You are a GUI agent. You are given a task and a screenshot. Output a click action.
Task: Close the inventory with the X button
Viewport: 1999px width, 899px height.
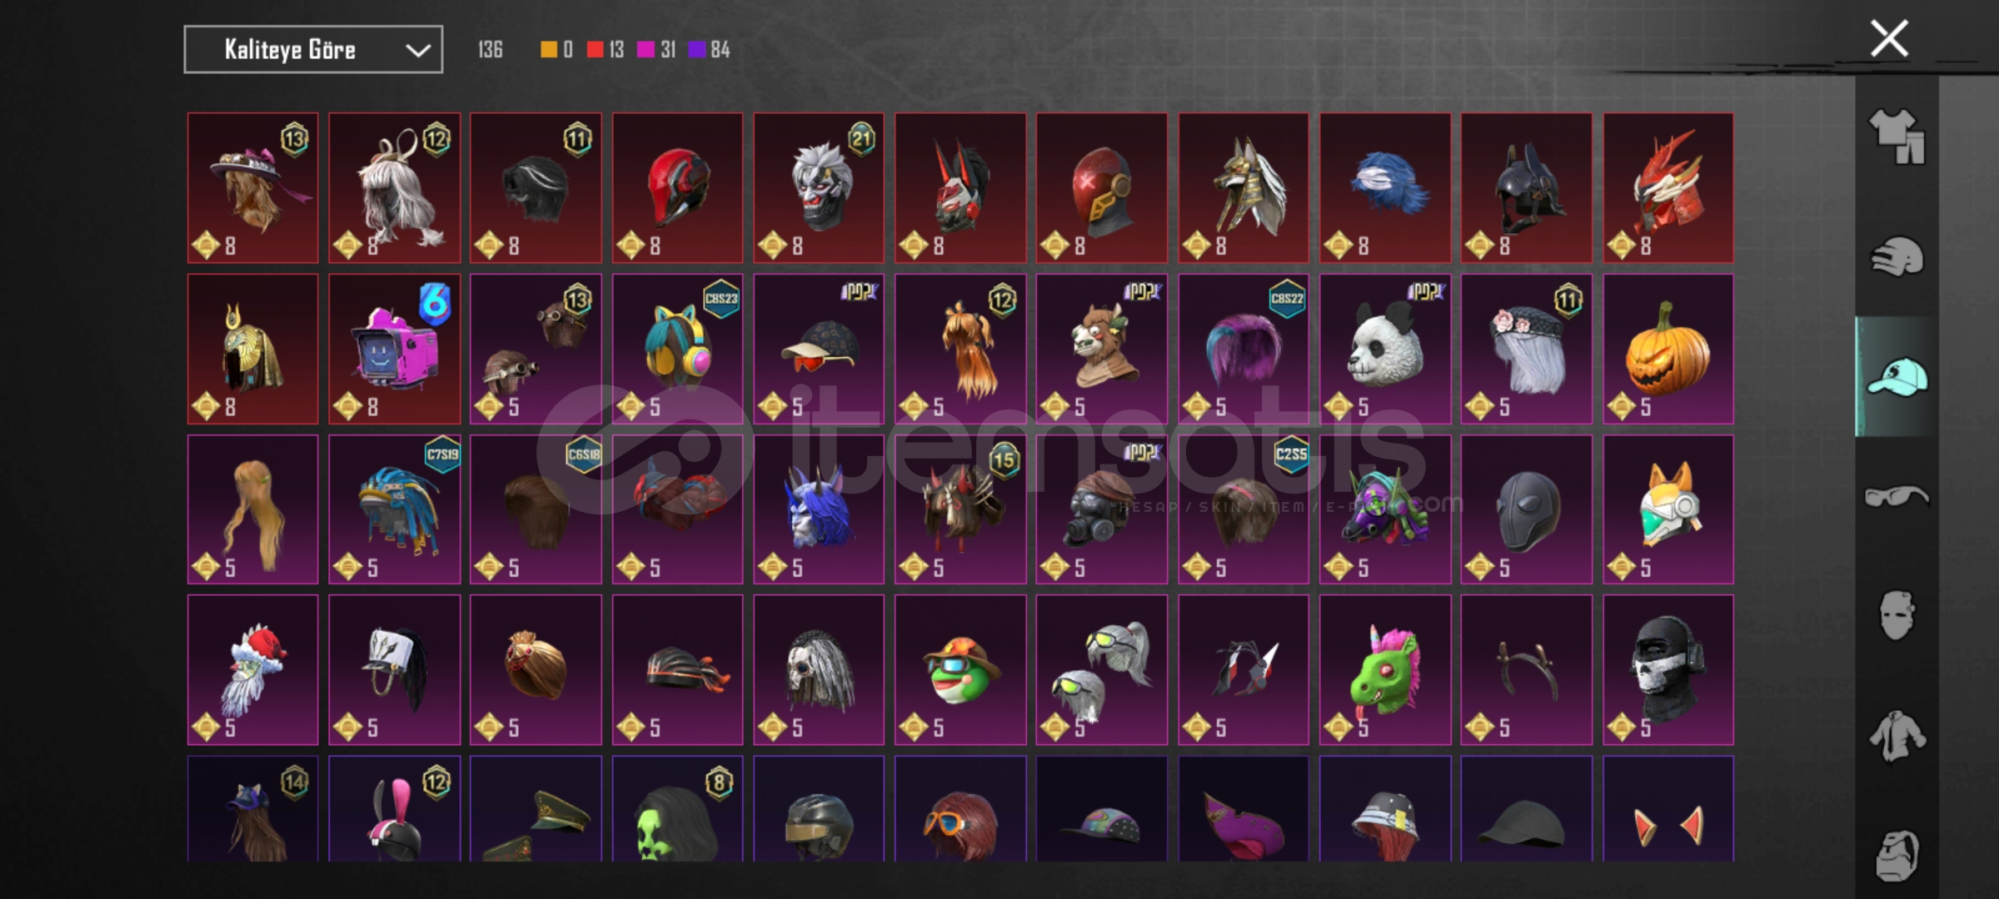(x=1889, y=38)
